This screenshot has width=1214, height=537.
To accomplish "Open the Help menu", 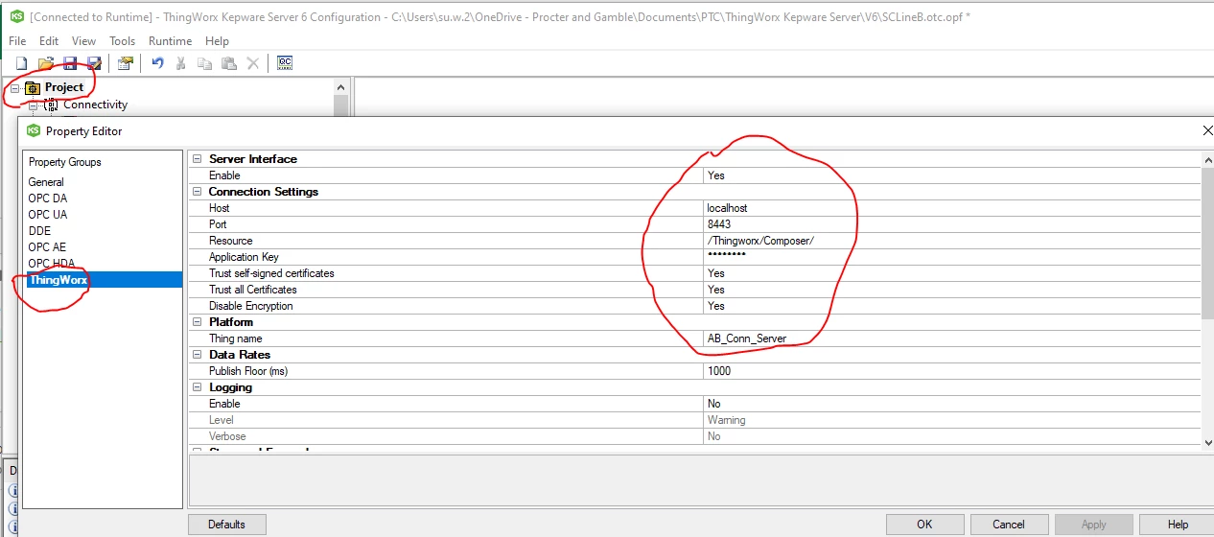I will (217, 41).
